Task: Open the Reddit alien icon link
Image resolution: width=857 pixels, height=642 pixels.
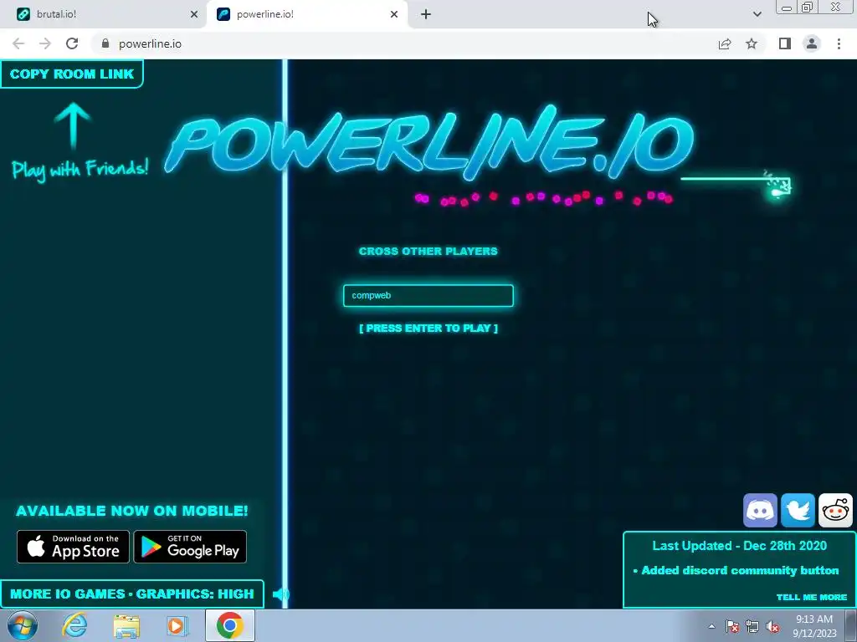Action: [835, 511]
